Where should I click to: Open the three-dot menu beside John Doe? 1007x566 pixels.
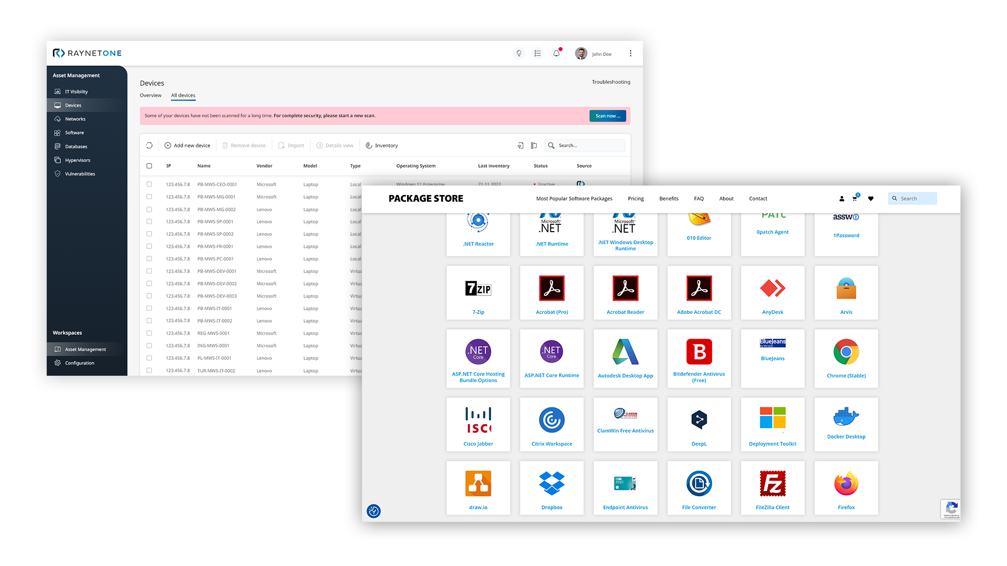(x=630, y=53)
